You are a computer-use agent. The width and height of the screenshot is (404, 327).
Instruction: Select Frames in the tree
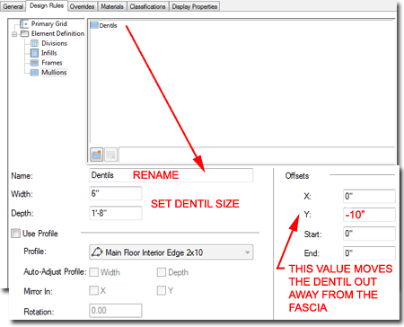coord(52,63)
